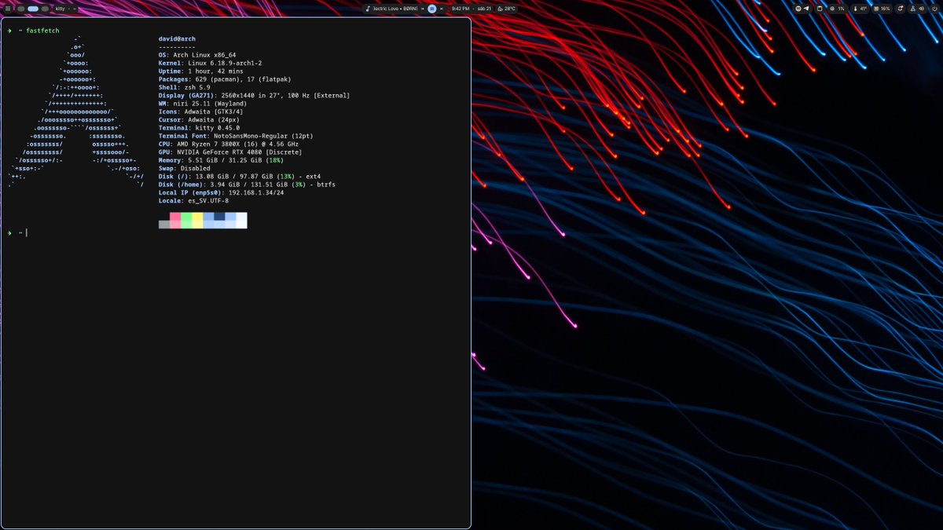Open the volume speaker icon
This screenshot has height=530, width=943.
922,9
